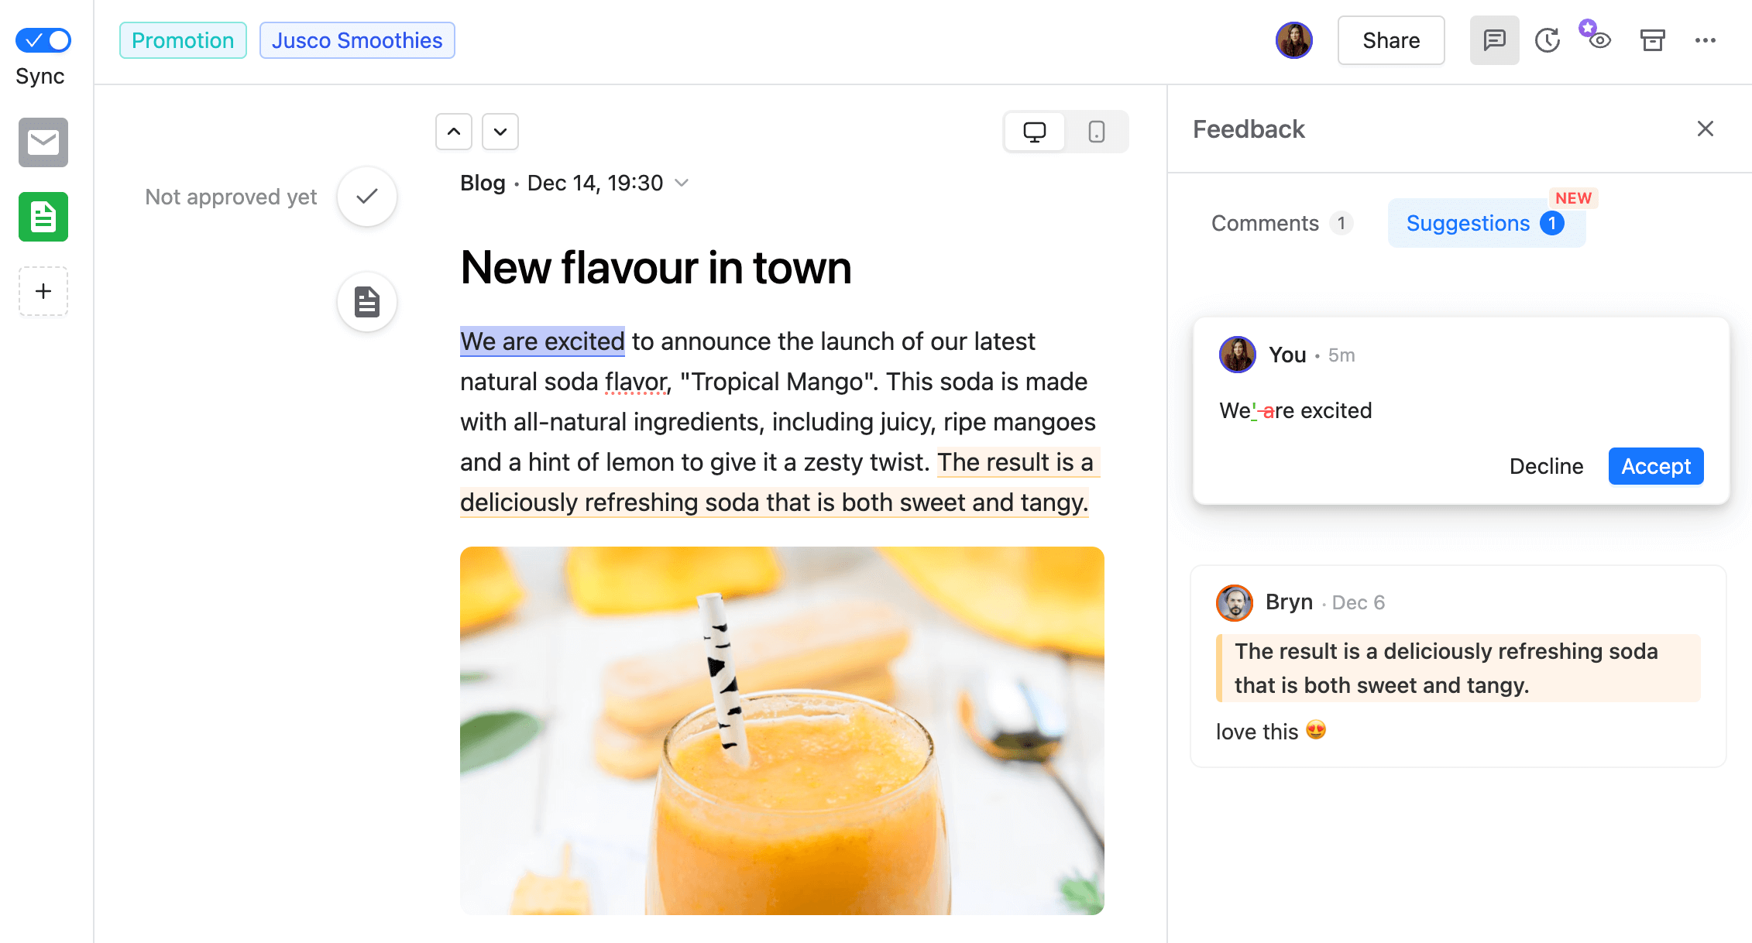Click the archive/inbox icon in toolbar

[x=1651, y=40]
